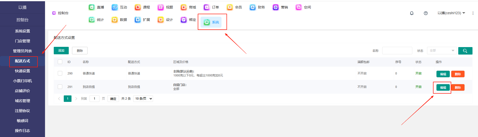478x137 pixels.
Task: Open the 10 条/页 page size dropdown
Action: pyautogui.click(x=143, y=99)
